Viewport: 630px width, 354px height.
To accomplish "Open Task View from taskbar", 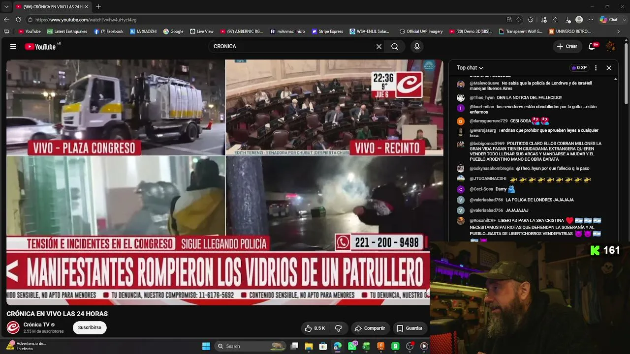I will (x=294, y=346).
